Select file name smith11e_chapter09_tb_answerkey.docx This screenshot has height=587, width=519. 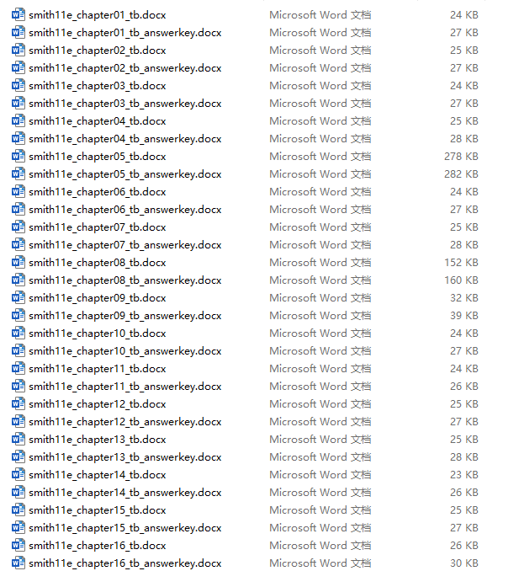[x=124, y=316]
